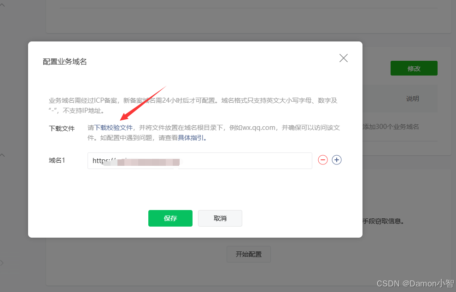
Task: Expand the bottom sidebar right-pointing chevron
Action: click(x=2, y=263)
